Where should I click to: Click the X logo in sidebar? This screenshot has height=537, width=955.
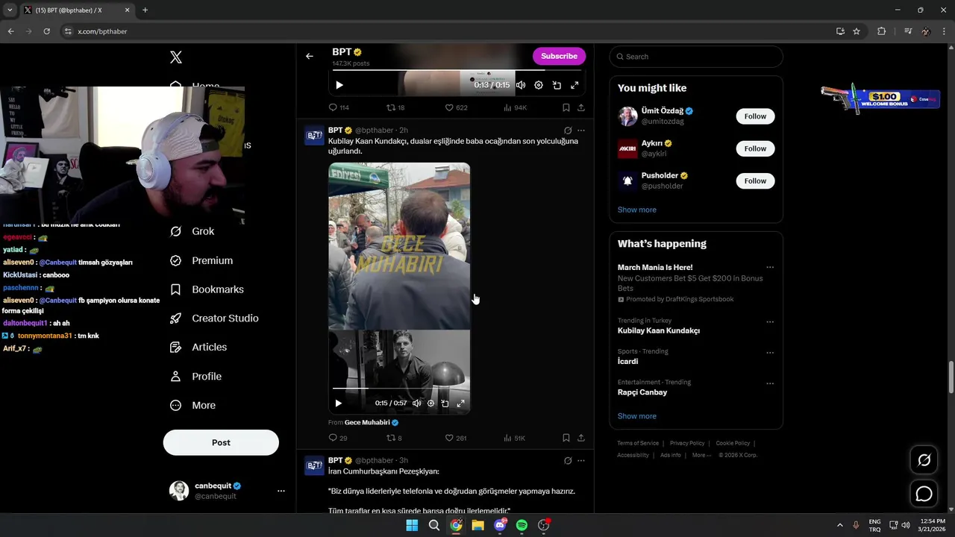(176, 57)
